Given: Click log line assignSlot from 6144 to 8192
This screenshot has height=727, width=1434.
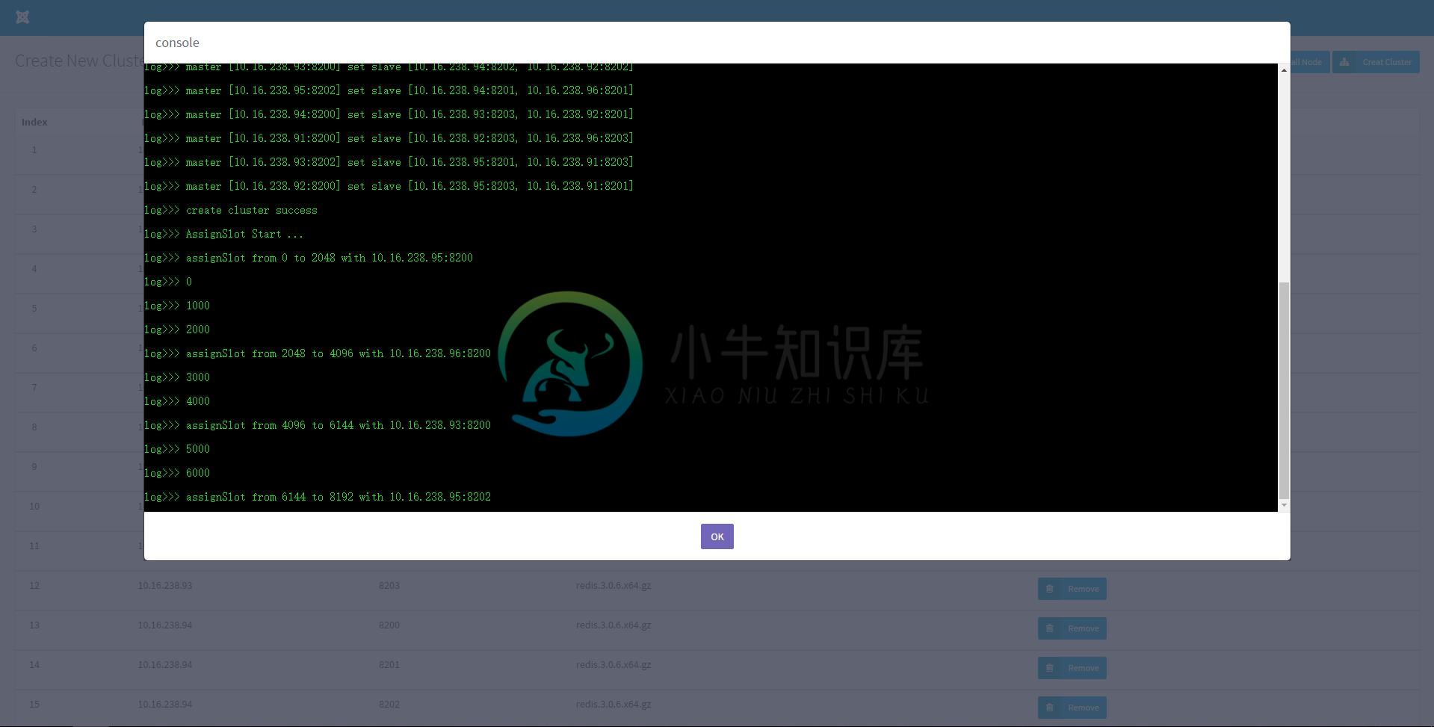Looking at the screenshot, I should [x=318, y=497].
